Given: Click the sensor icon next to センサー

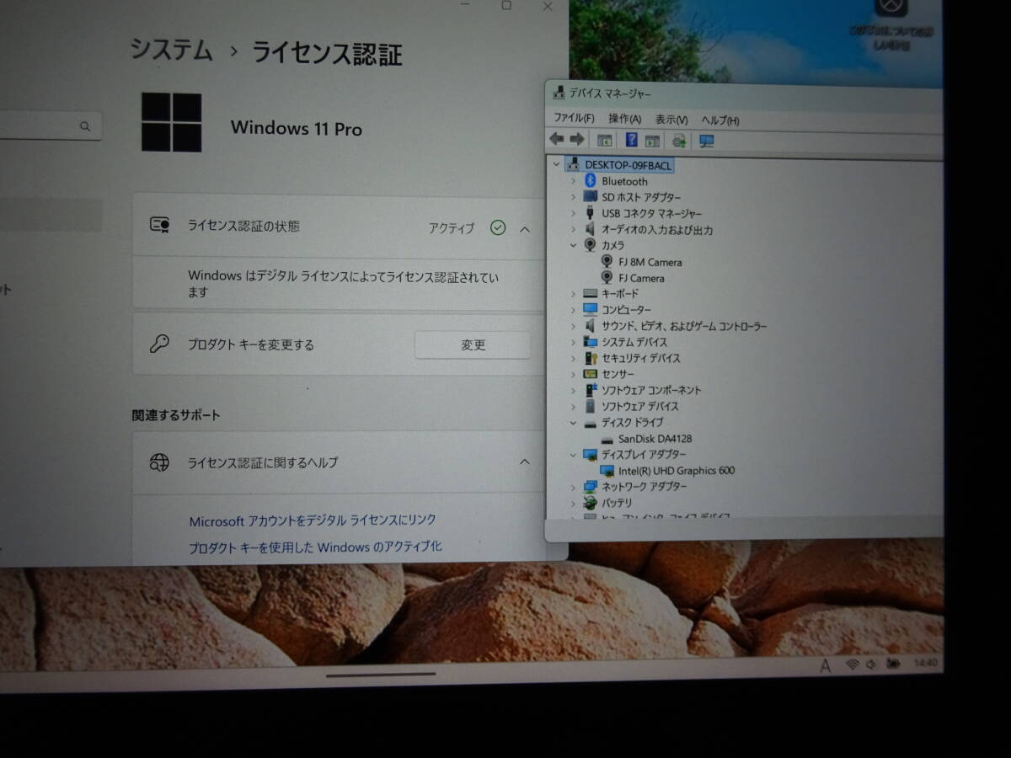Looking at the screenshot, I should point(590,374).
